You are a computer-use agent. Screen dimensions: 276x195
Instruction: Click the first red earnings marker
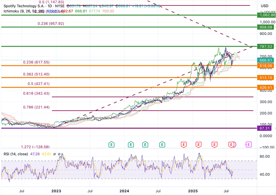[x=183, y=145]
